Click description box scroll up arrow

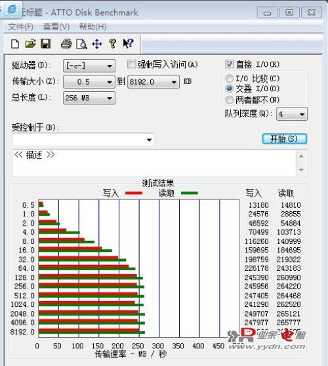[301, 156]
